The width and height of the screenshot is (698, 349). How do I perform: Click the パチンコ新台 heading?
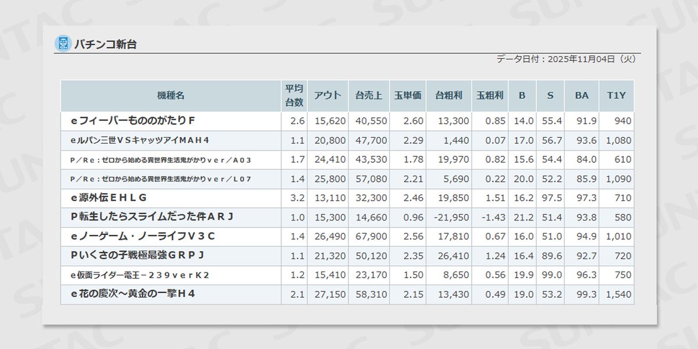[105, 44]
